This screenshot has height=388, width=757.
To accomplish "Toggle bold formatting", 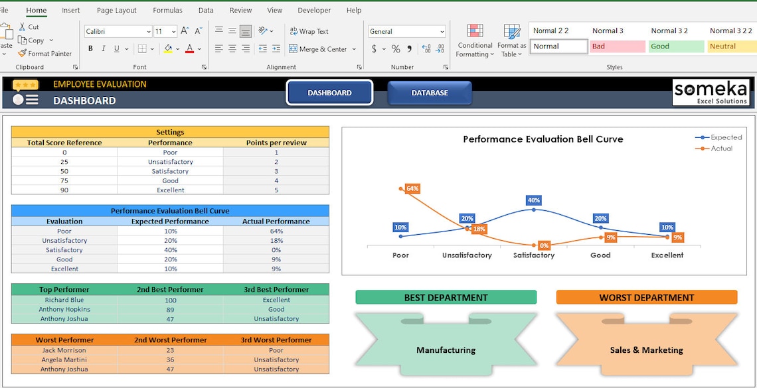I will (x=90, y=48).
